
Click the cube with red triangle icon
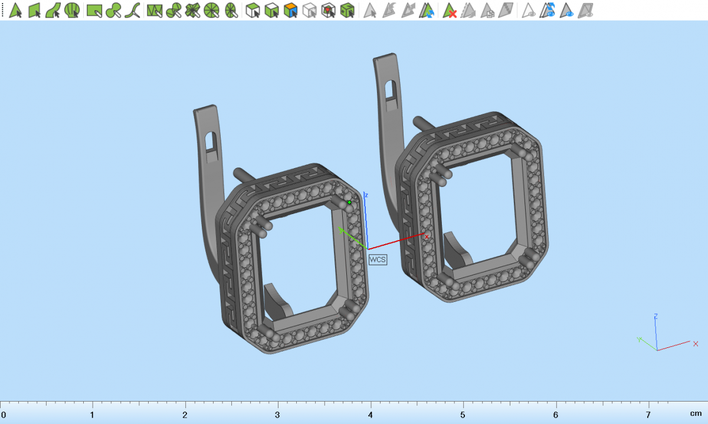click(x=329, y=10)
